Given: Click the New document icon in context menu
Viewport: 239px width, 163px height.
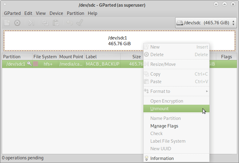Looking at the screenshot, I should [x=146, y=47].
